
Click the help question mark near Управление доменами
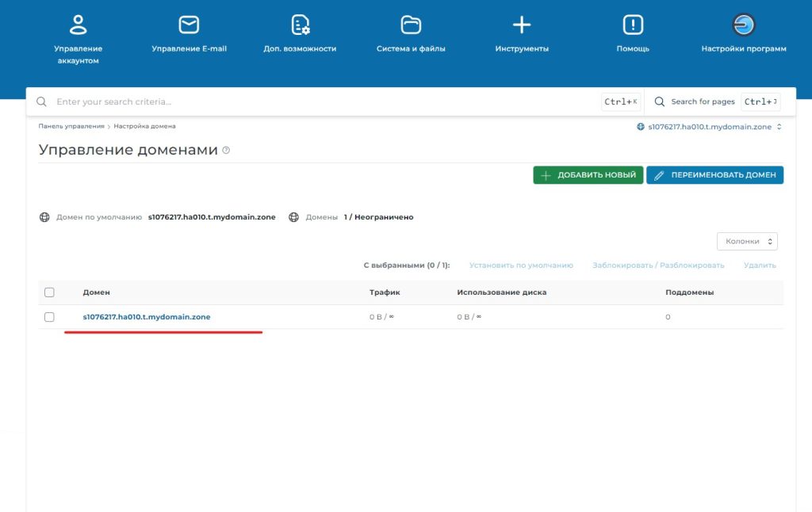point(225,151)
